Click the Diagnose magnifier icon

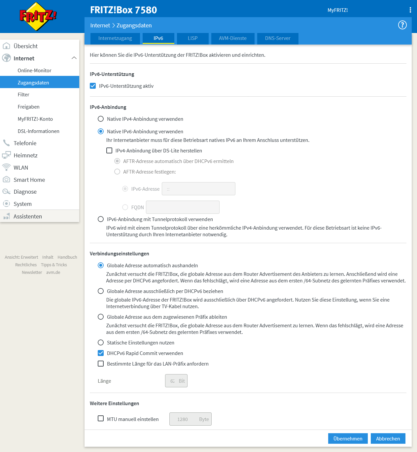click(7, 191)
